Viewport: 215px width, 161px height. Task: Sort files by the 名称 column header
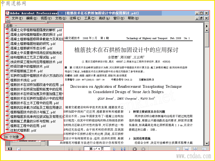click(34, 25)
